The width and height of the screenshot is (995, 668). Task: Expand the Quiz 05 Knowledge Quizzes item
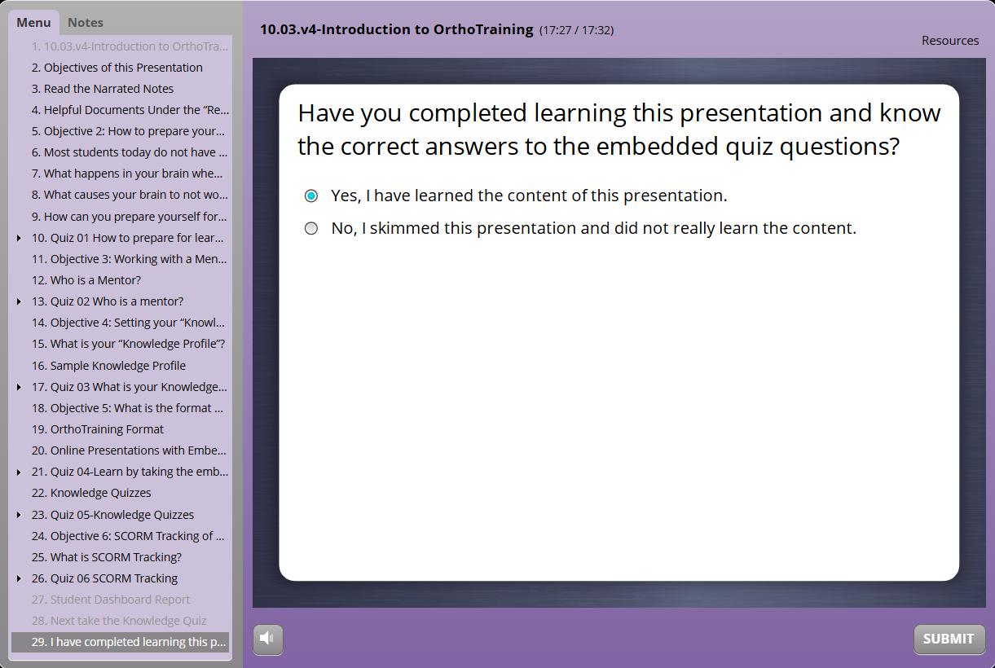click(20, 515)
